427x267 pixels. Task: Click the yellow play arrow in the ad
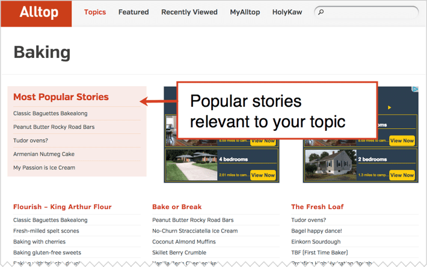click(x=390, y=107)
